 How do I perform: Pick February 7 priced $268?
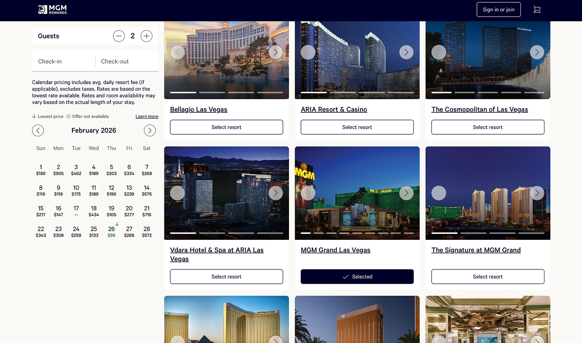pos(147,170)
